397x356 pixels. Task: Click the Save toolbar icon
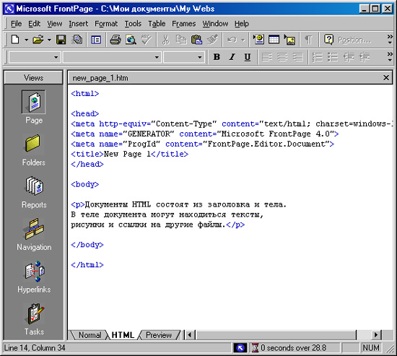coord(61,40)
